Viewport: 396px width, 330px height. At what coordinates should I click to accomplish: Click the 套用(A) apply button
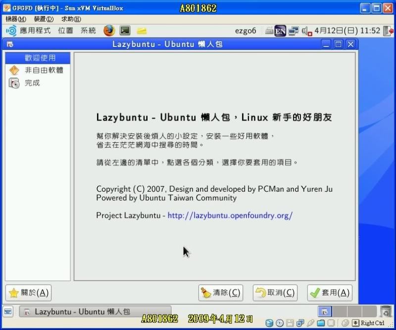(x=330, y=292)
